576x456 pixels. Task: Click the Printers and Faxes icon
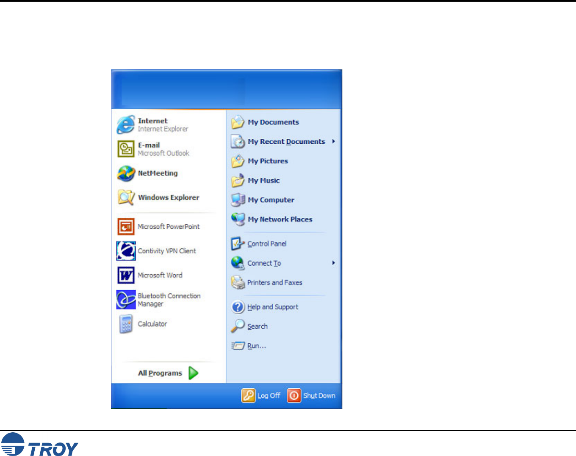click(x=238, y=283)
